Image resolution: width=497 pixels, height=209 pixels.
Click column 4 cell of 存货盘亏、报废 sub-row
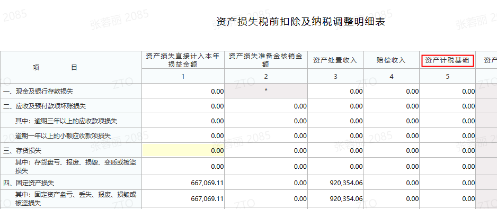tap(392, 167)
